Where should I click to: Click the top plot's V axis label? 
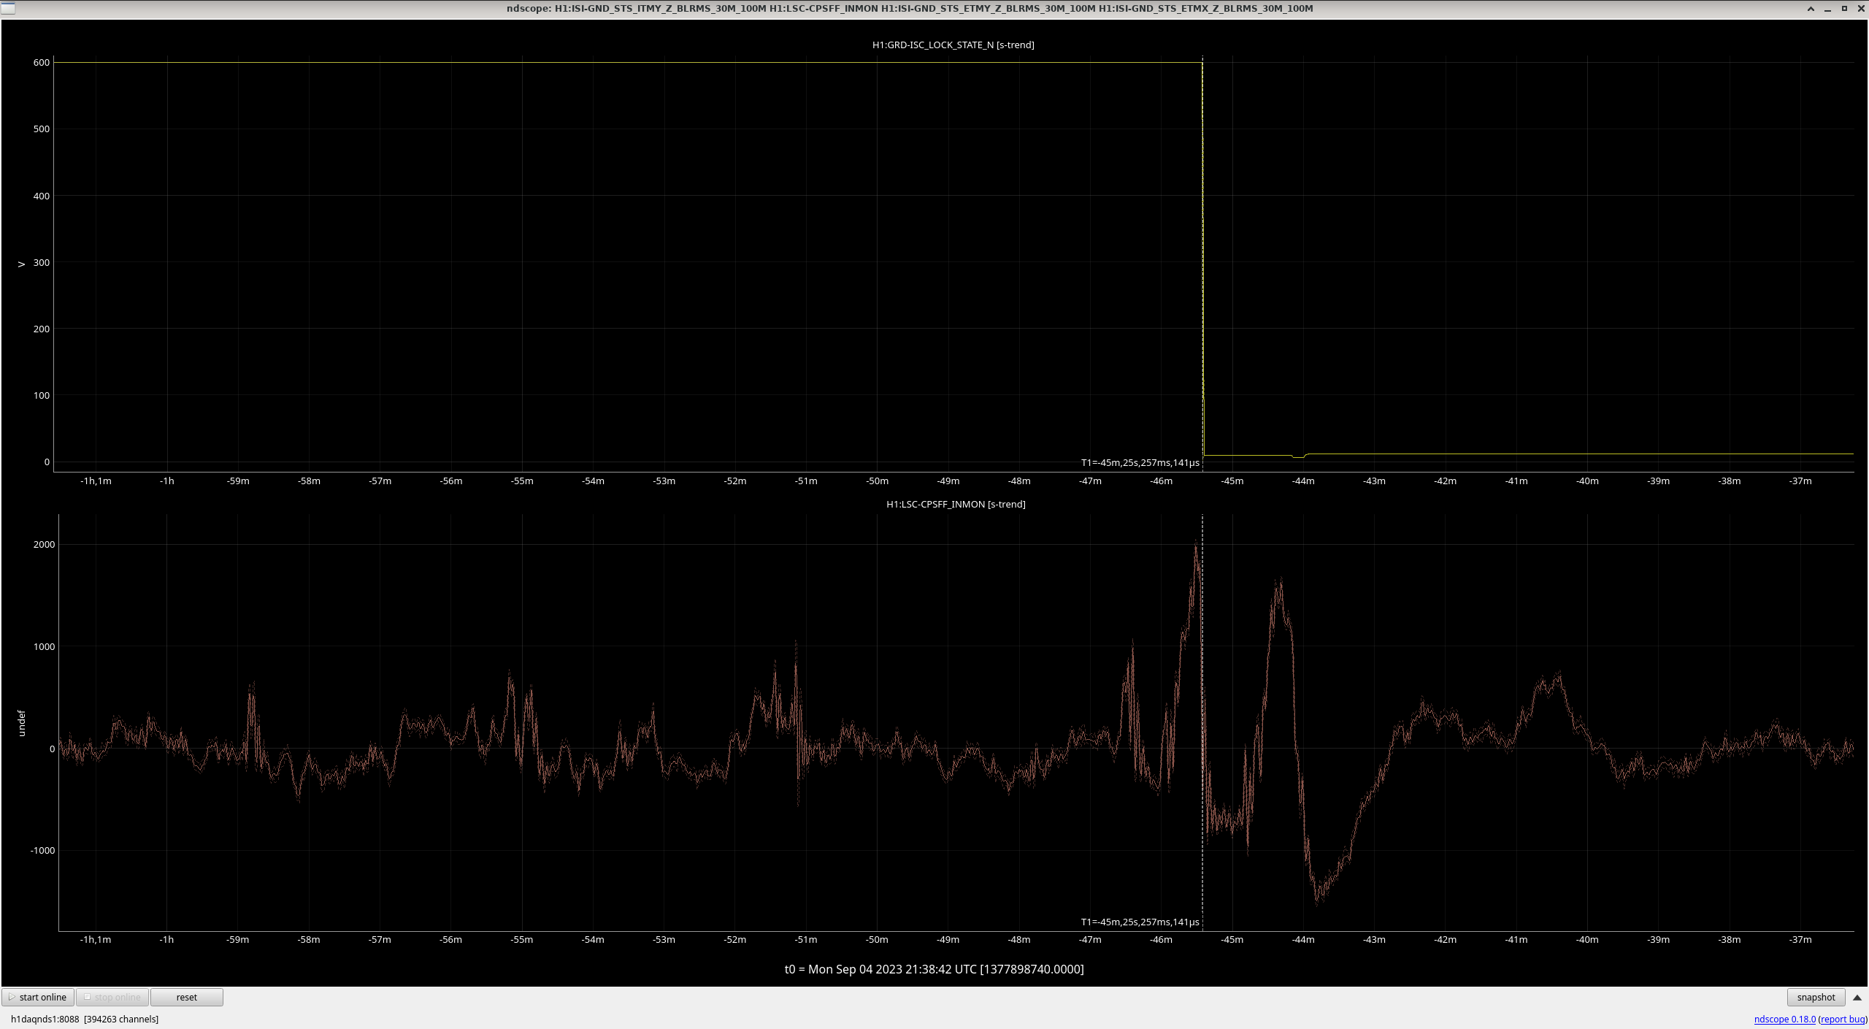[21, 264]
